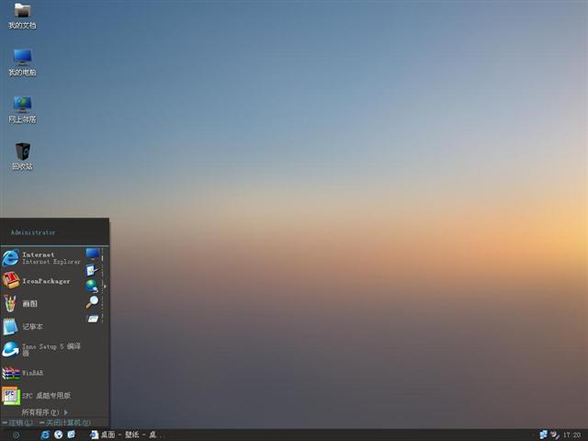This screenshot has height=441, width=588.
Task: Select the 网上邻居 network desktop icon
Action: pos(22,109)
